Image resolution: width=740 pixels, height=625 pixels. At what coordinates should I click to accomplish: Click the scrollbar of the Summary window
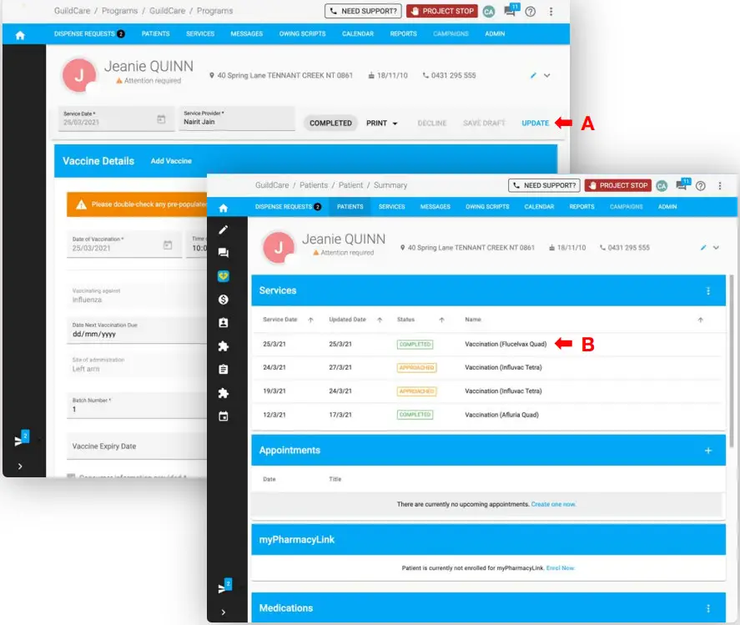pyautogui.click(x=732, y=361)
